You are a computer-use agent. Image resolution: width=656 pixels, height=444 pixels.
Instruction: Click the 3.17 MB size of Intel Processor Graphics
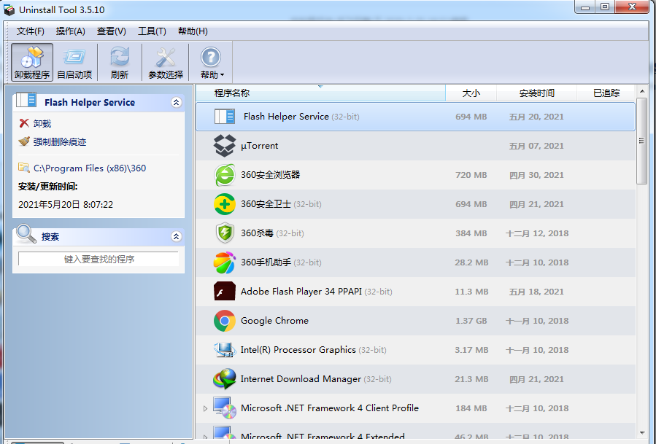(x=471, y=350)
